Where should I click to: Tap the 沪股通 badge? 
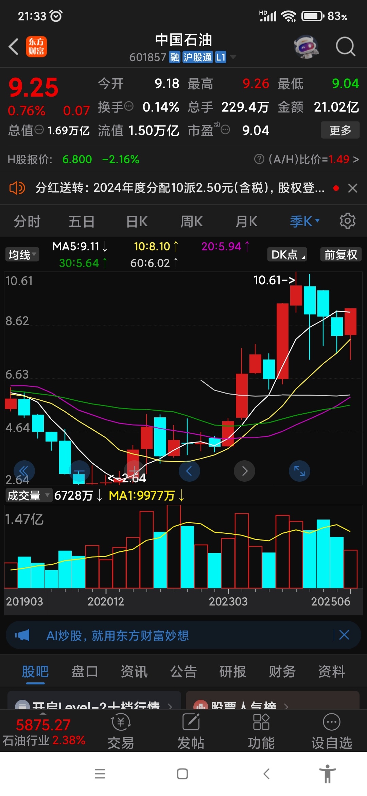197,57
